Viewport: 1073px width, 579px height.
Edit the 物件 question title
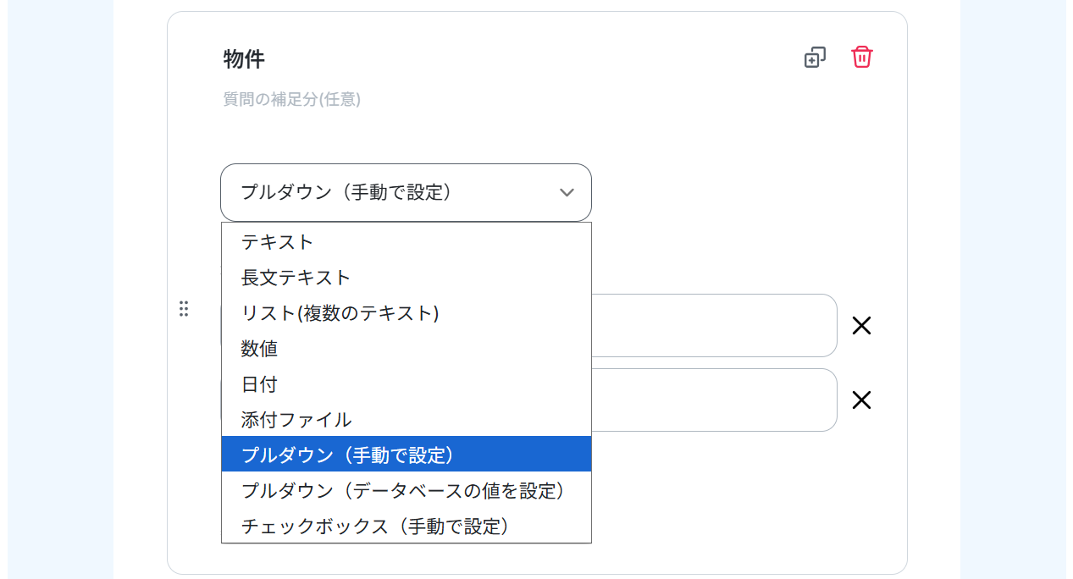tap(244, 59)
